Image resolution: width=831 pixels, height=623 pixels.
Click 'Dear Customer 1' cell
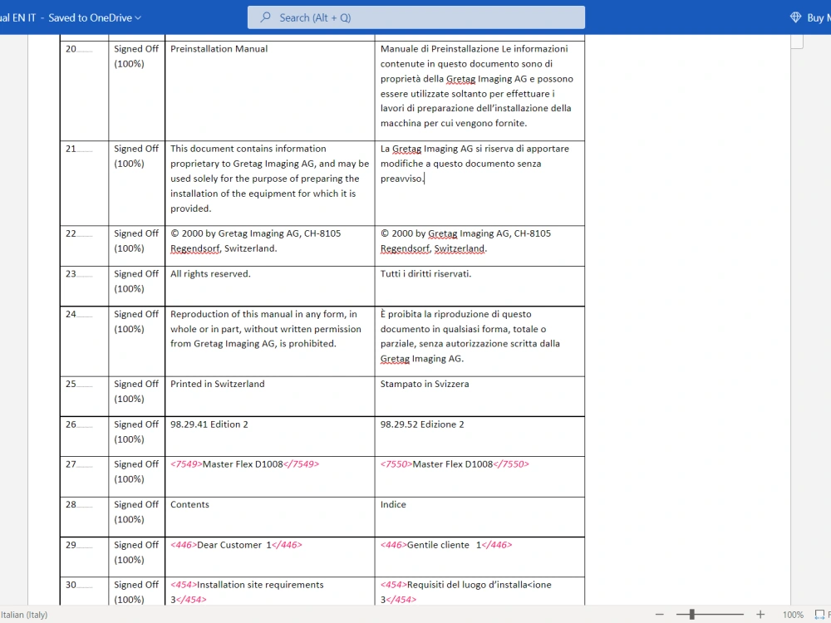tap(270, 557)
